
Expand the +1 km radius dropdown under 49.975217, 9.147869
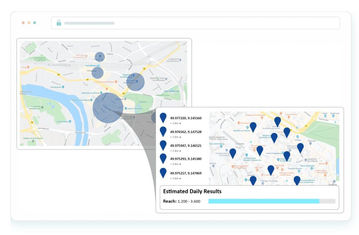[175, 179]
